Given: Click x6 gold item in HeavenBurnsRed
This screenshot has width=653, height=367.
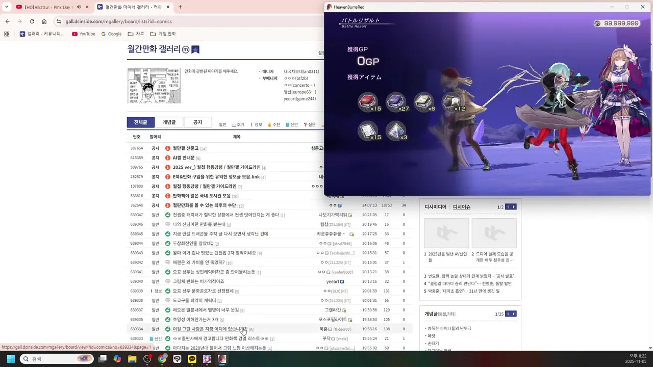Looking at the screenshot, I should (424, 102).
